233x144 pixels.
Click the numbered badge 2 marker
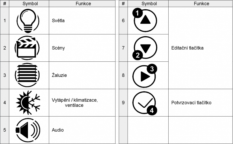[x=138, y=55]
